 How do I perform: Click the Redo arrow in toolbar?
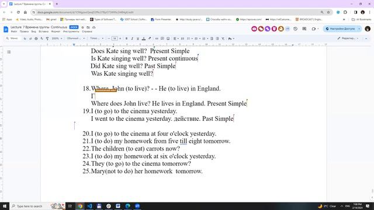(30, 38)
